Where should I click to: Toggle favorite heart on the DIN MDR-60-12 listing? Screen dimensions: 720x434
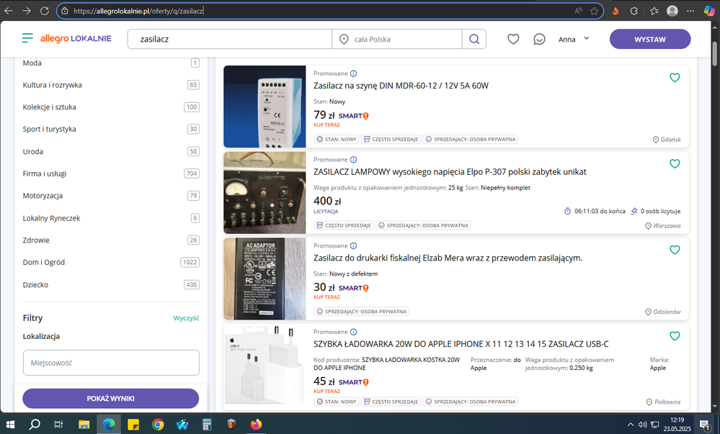tap(675, 77)
